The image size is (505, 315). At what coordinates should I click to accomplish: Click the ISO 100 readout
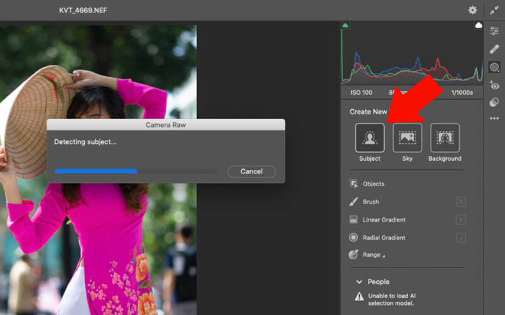pyautogui.click(x=361, y=92)
